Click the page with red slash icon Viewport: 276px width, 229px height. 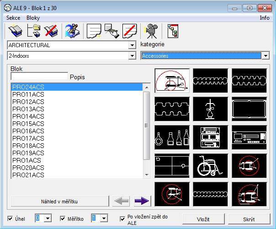pyautogui.click(x=130, y=31)
